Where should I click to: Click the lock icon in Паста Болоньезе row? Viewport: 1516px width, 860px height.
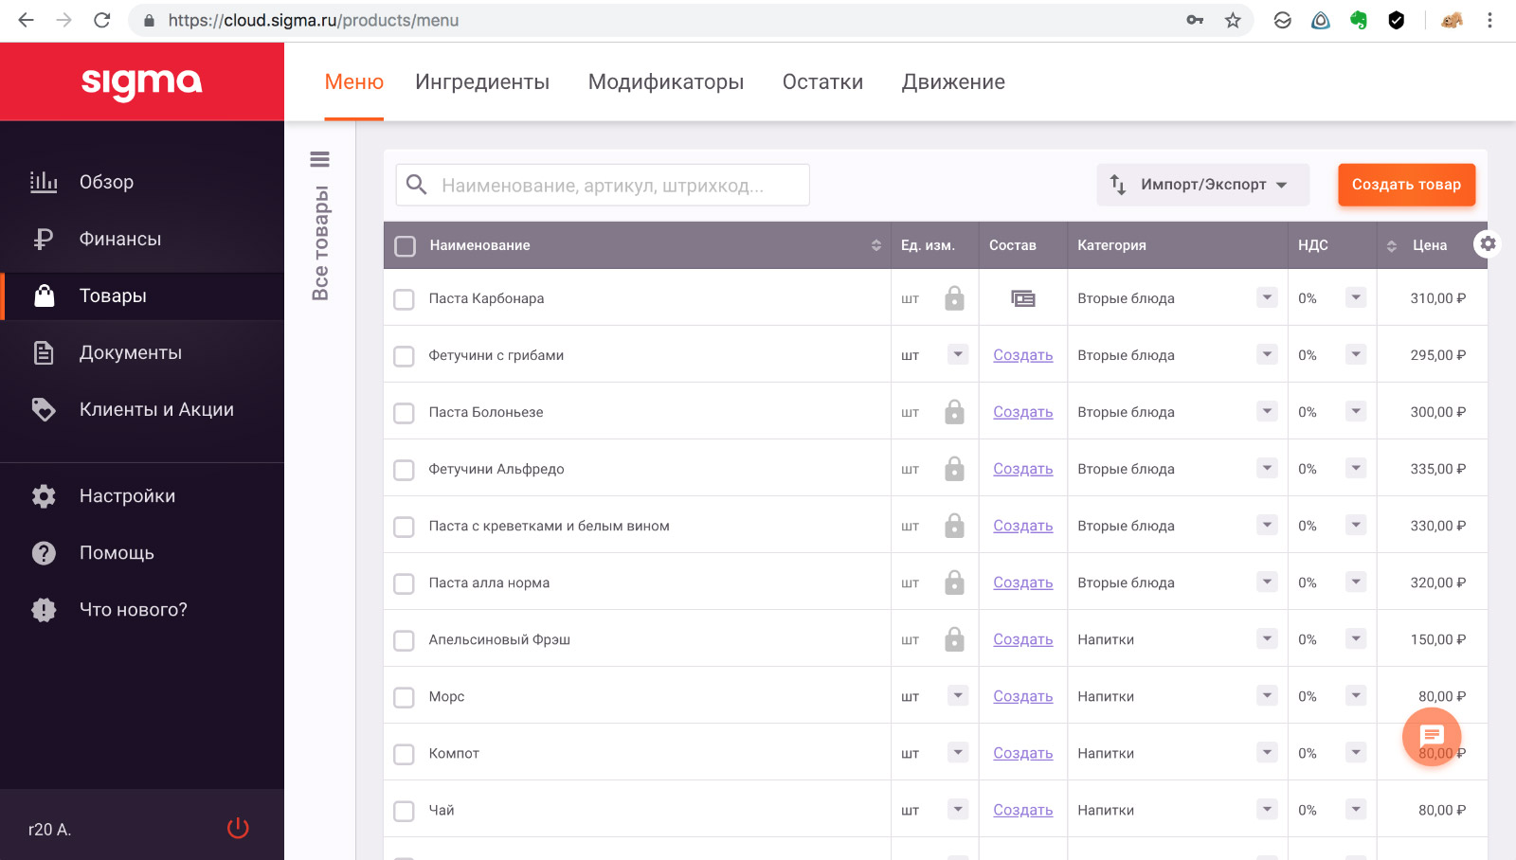[954, 412]
